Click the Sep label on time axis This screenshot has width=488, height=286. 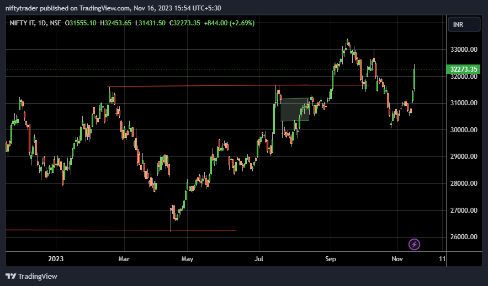click(331, 258)
